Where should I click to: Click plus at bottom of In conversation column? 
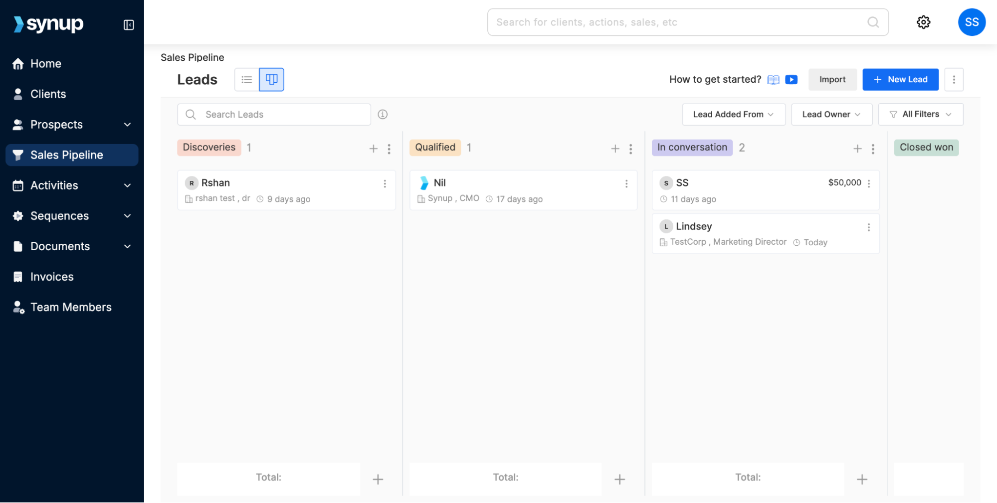[x=862, y=479]
